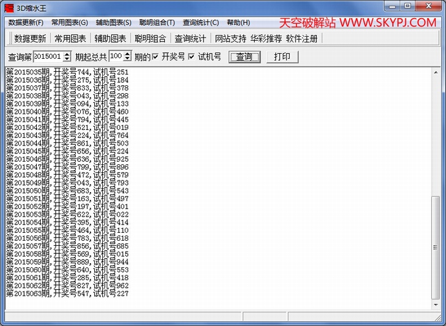Open the 帮助(H) menu
446x326 pixels.
238,23
